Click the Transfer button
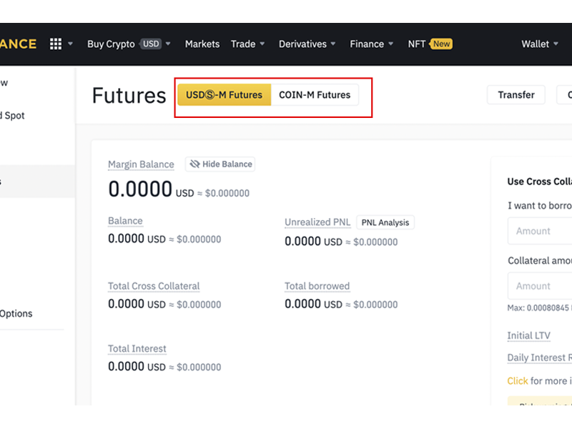The width and height of the screenshot is (572, 429). point(516,95)
